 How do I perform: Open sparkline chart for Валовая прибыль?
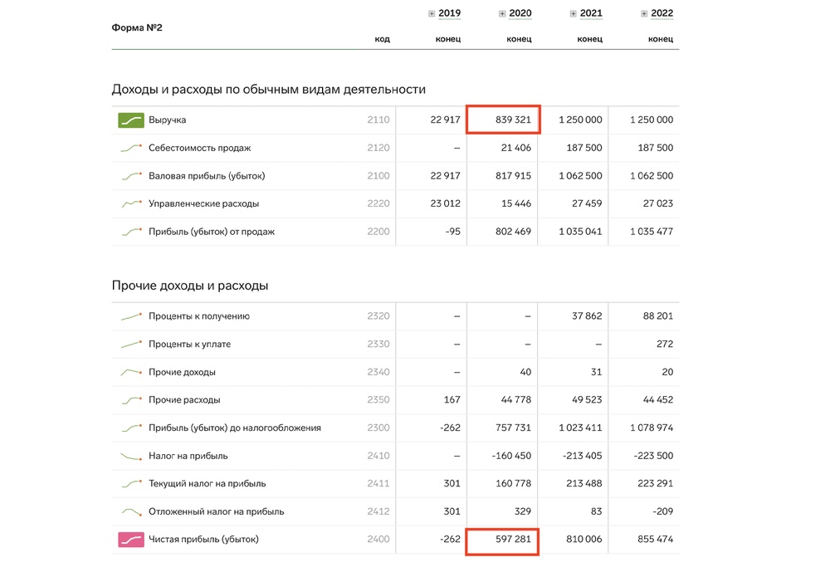[x=131, y=176]
